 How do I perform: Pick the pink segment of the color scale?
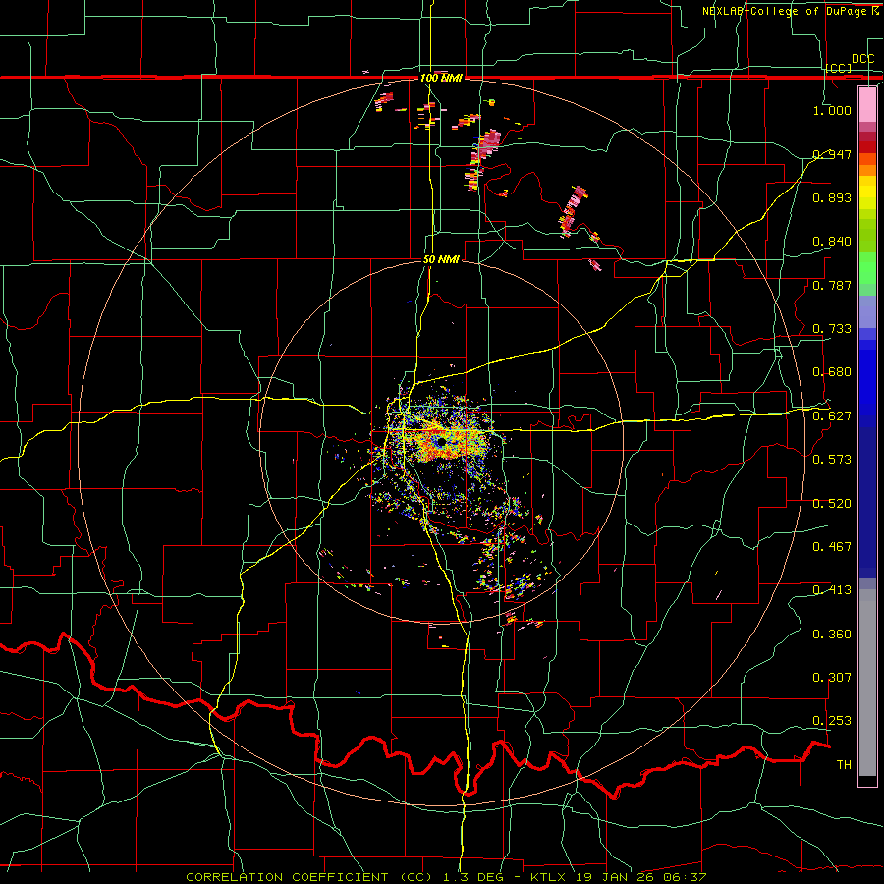(x=867, y=104)
